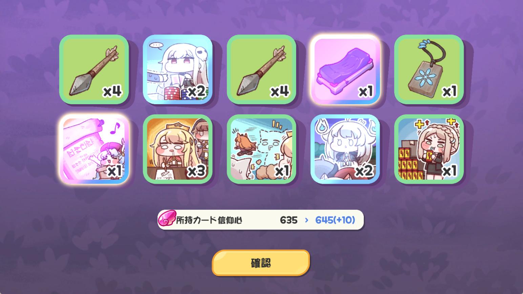
Task: Select the wooden snowflake pendant item
Action: point(429,69)
